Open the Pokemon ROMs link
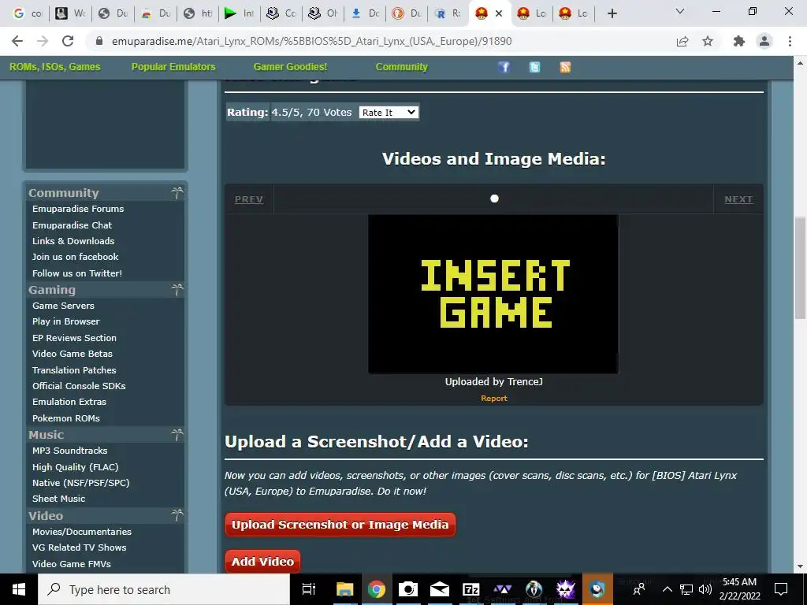807x605 pixels. [x=66, y=418]
